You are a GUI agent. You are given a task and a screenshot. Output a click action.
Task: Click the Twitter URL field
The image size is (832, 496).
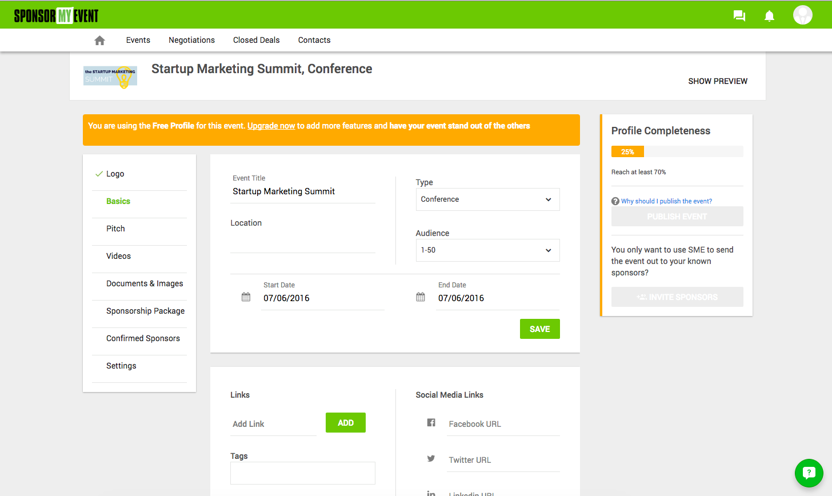click(503, 460)
